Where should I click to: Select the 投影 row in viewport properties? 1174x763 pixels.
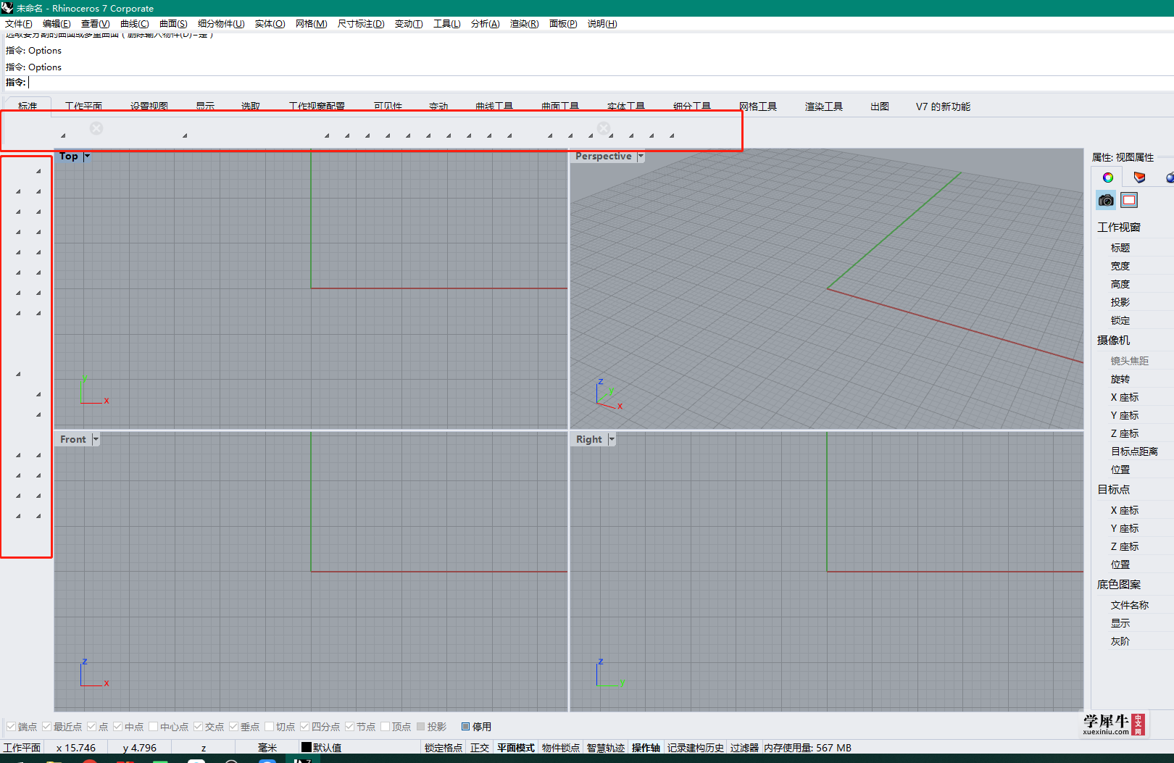click(1134, 302)
